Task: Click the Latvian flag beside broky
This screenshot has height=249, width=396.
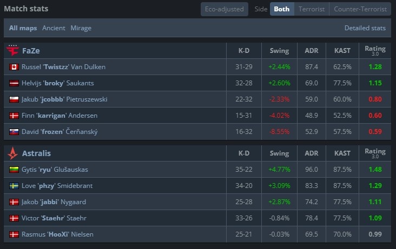Action: pos(14,83)
